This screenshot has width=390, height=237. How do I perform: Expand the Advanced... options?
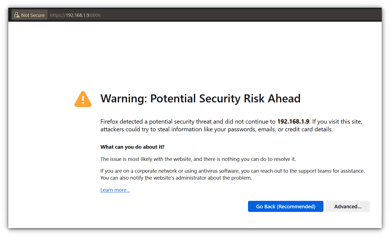(x=348, y=206)
